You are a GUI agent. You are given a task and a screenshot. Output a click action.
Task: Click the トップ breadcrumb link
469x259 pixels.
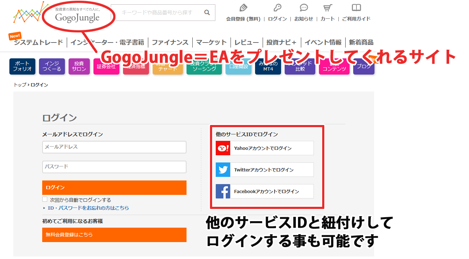19,85
